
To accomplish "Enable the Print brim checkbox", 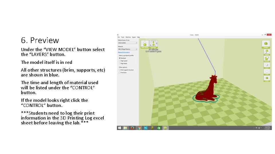I will tap(120, 73).
